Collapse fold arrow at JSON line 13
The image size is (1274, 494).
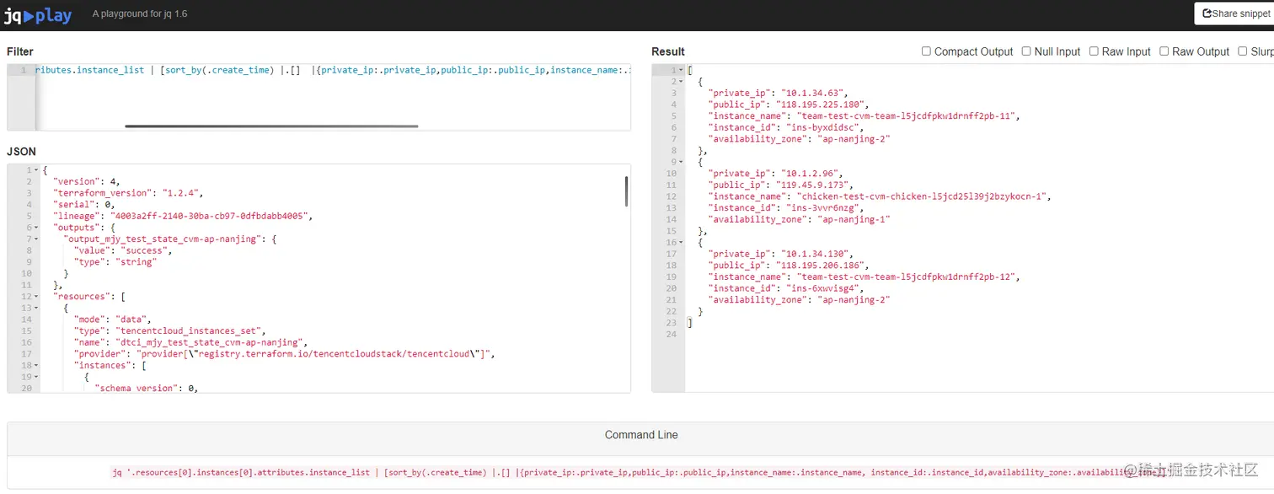click(35, 309)
